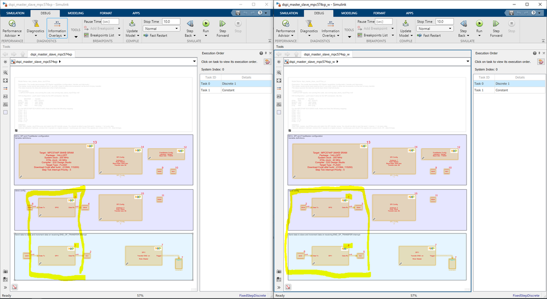Screen dimensions: 547x299
Task: Switch to MODELING tab in left window
Action: [x=75, y=13]
